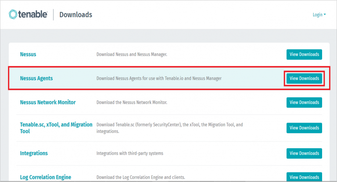Click the Tenable logo icon

pos(13,14)
